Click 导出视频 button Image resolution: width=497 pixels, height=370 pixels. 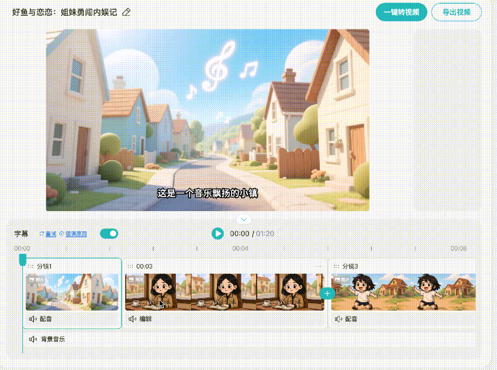coord(456,12)
